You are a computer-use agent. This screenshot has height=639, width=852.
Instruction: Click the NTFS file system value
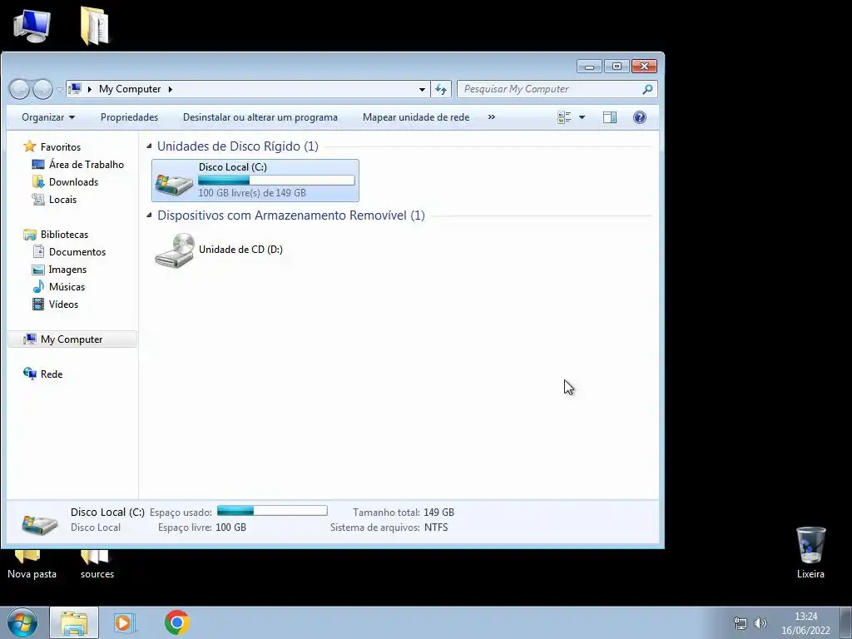click(436, 528)
